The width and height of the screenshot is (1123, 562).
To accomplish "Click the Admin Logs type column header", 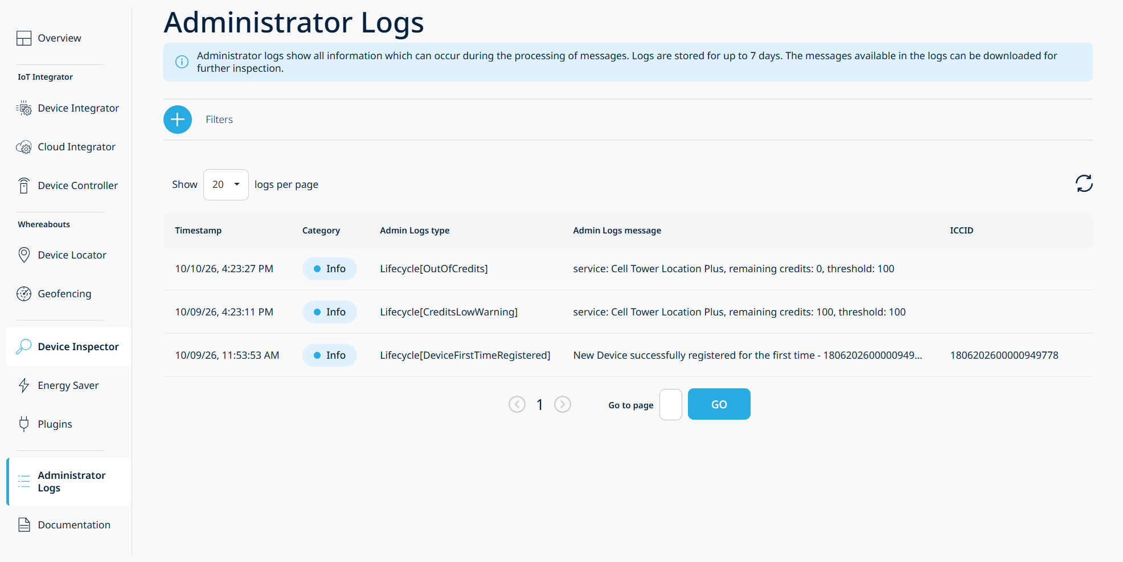I will coord(415,231).
